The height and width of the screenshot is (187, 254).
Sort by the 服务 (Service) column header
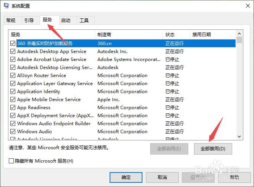52,35
